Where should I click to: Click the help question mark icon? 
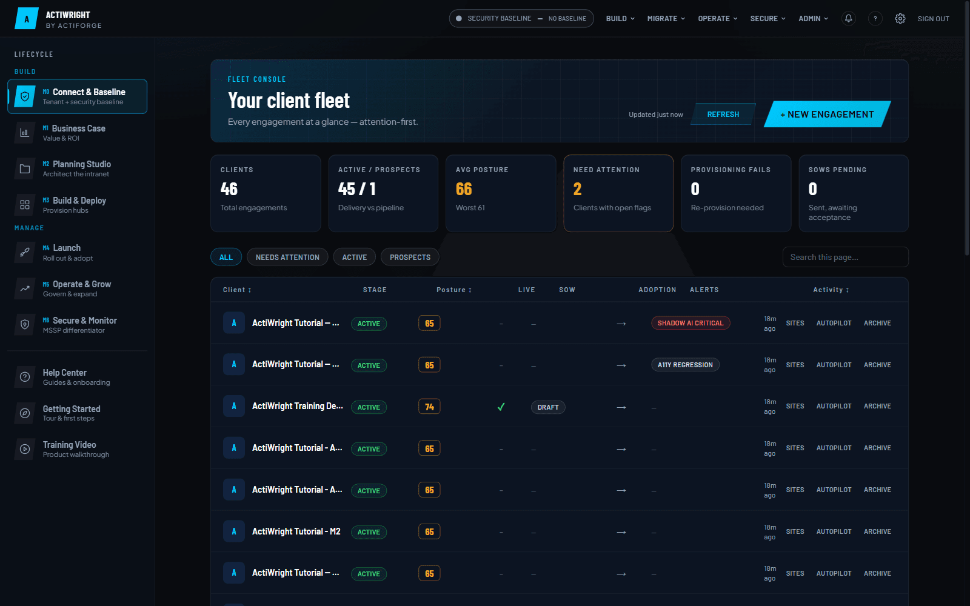(875, 19)
